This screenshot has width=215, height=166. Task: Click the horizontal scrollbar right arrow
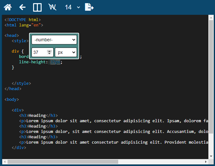[x=206, y=162]
